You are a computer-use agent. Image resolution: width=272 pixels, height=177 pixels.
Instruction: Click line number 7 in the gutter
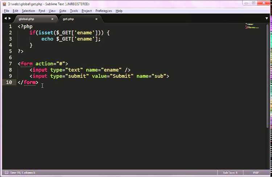[x=11, y=64]
